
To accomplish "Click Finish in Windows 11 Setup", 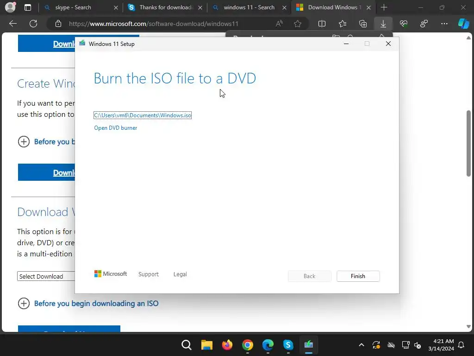I will (358, 276).
